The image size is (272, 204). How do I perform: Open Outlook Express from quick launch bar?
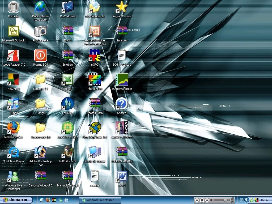click(x=42, y=200)
